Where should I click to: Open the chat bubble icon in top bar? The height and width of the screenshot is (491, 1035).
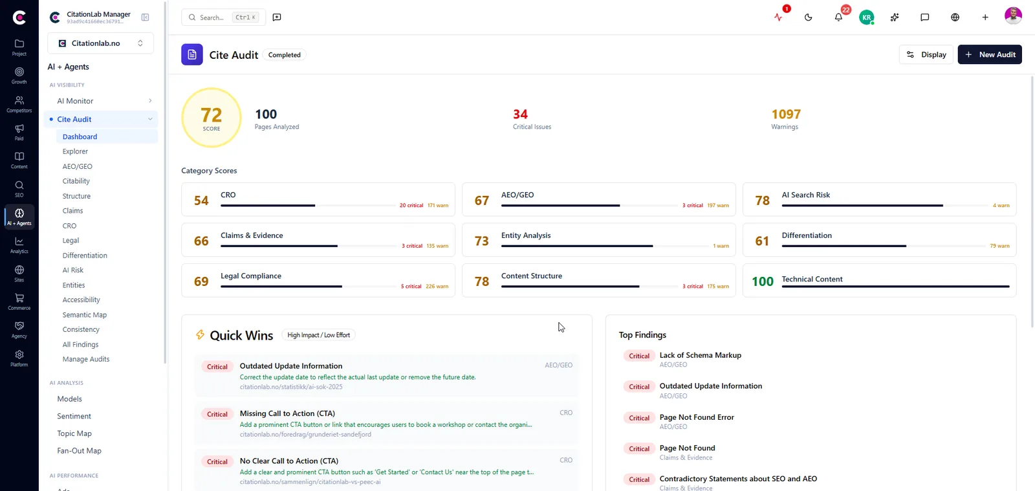point(925,17)
